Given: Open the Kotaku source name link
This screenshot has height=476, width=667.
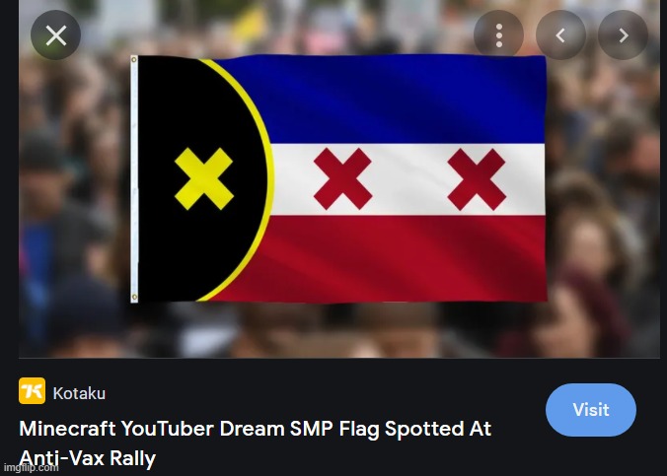Looking at the screenshot, I should coord(79,393).
